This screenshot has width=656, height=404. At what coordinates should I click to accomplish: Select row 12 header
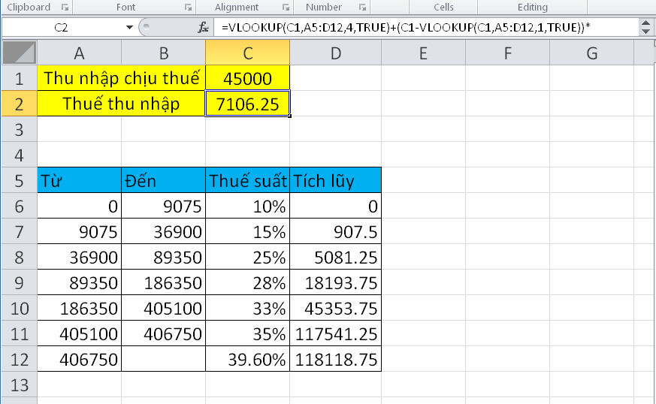click(20, 359)
